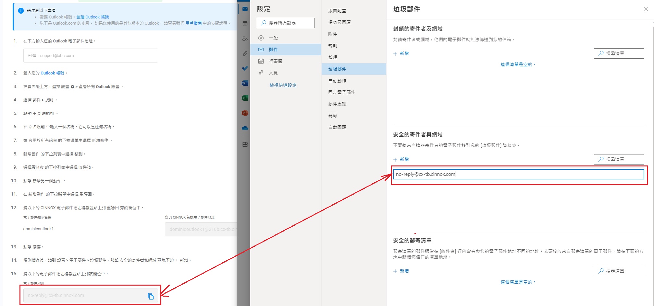Click 新增 under 安全的郵寄清單
The image size is (654, 306).
point(401,271)
